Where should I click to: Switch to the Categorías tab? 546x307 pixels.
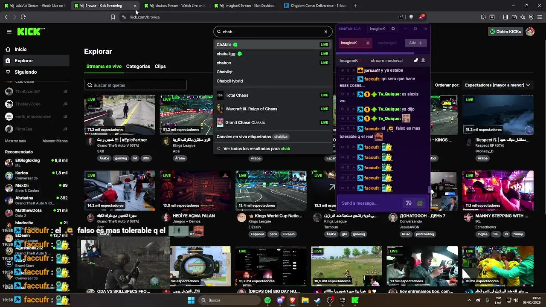point(138,67)
